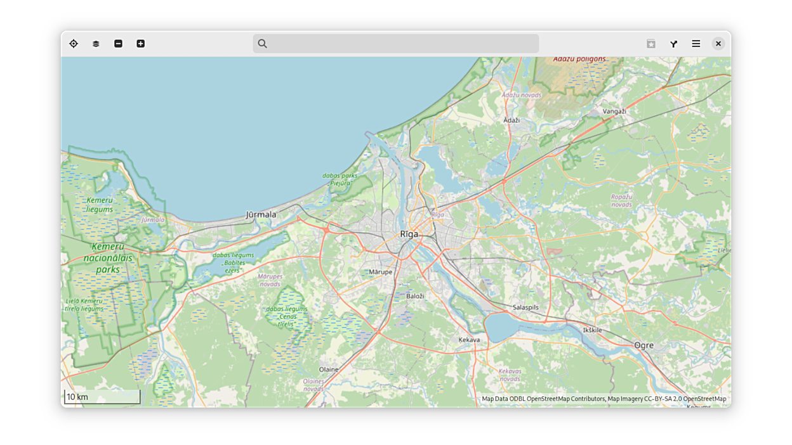Click the magnifier icon in search bar
This screenshot has height=445, width=792.
(263, 44)
